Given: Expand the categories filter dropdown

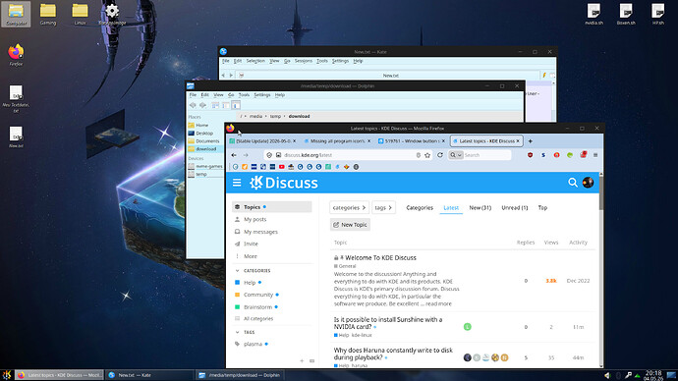Looking at the screenshot, I should pyautogui.click(x=350, y=208).
